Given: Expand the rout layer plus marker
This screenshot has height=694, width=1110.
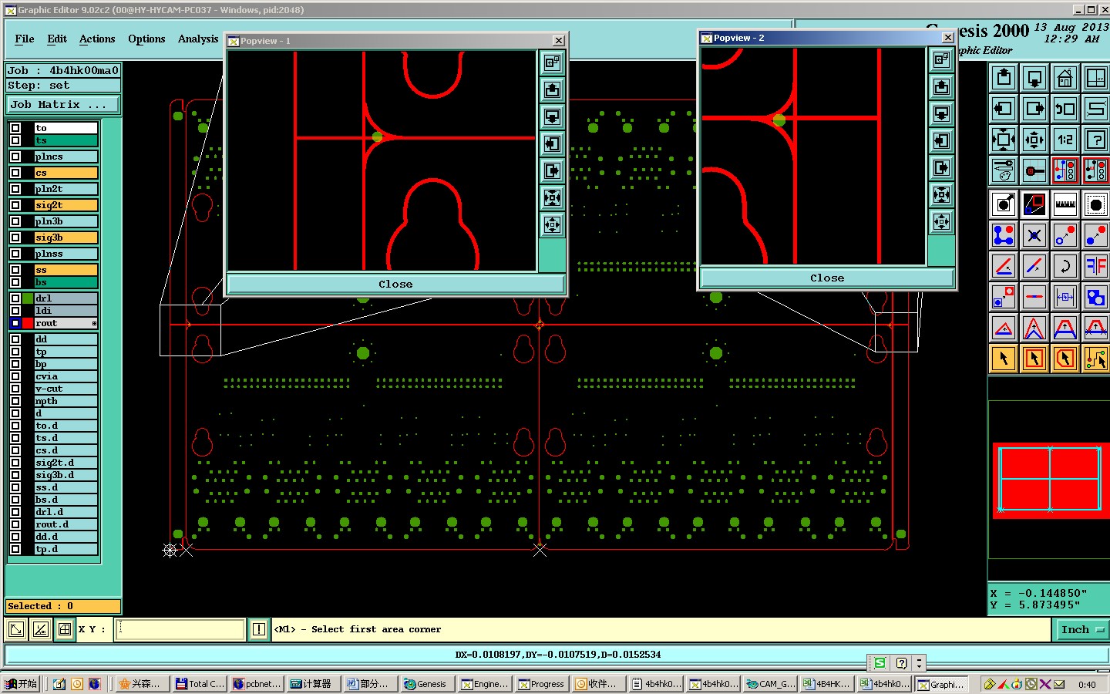Looking at the screenshot, I should [94, 323].
